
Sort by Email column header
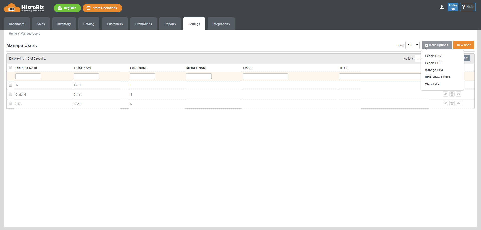(x=247, y=68)
